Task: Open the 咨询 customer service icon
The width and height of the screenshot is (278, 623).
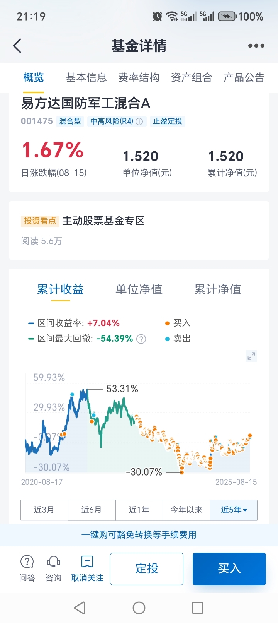Action: tap(53, 568)
